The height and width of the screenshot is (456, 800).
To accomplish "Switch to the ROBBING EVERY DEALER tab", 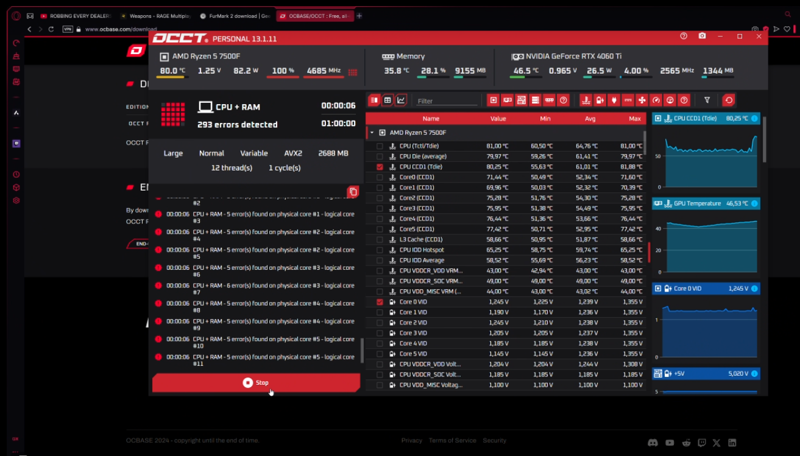I will point(76,16).
